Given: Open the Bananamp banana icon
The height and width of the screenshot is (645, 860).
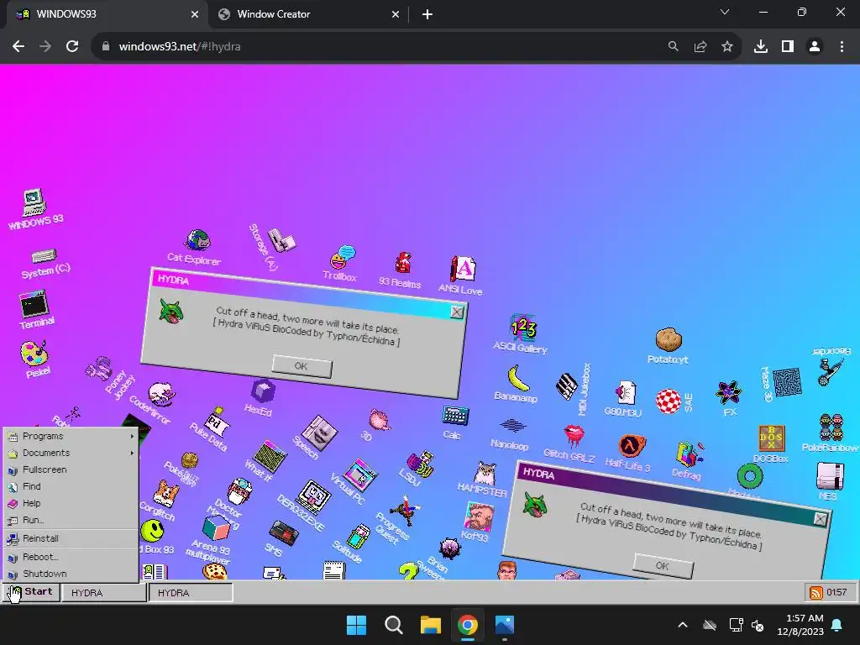Looking at the screenshot, I should 517,378.
